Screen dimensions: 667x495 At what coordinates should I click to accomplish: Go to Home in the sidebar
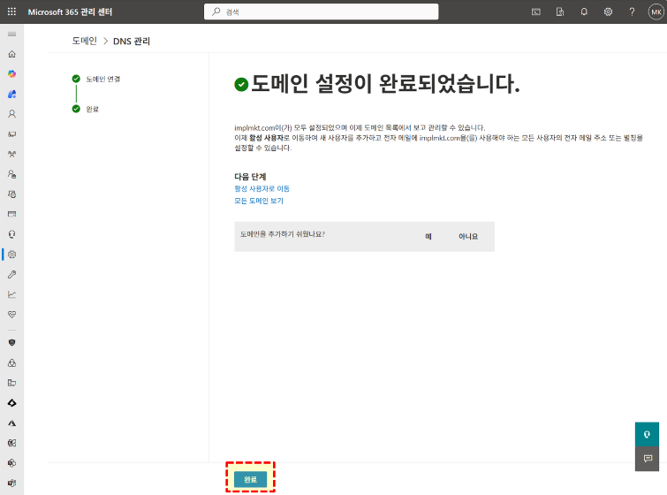12,54
